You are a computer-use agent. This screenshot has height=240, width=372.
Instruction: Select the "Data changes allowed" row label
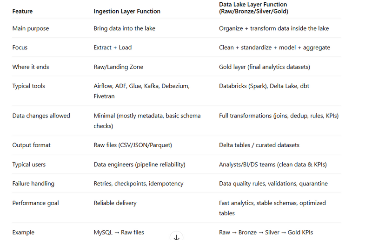coord(41,116)
